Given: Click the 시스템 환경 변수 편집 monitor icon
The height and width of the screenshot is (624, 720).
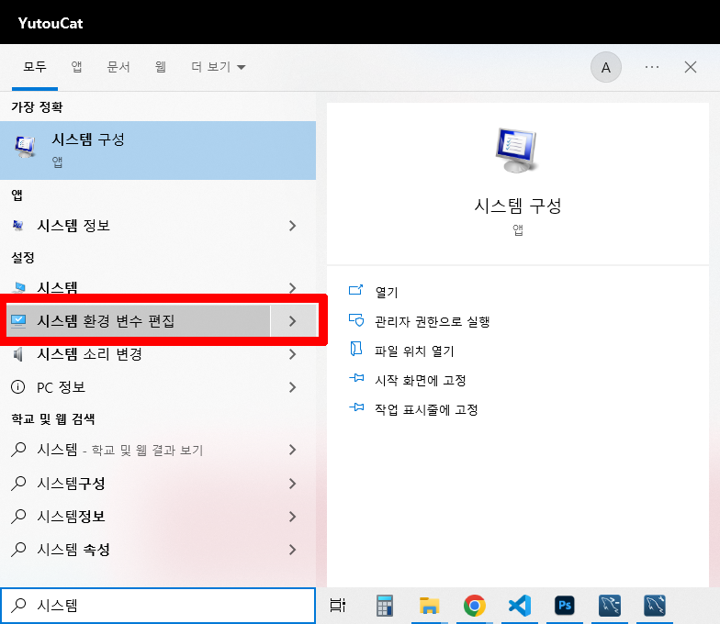Looking at the screenshot, I should [18, 321].
